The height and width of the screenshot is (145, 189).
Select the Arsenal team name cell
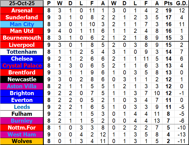[22, 10]
